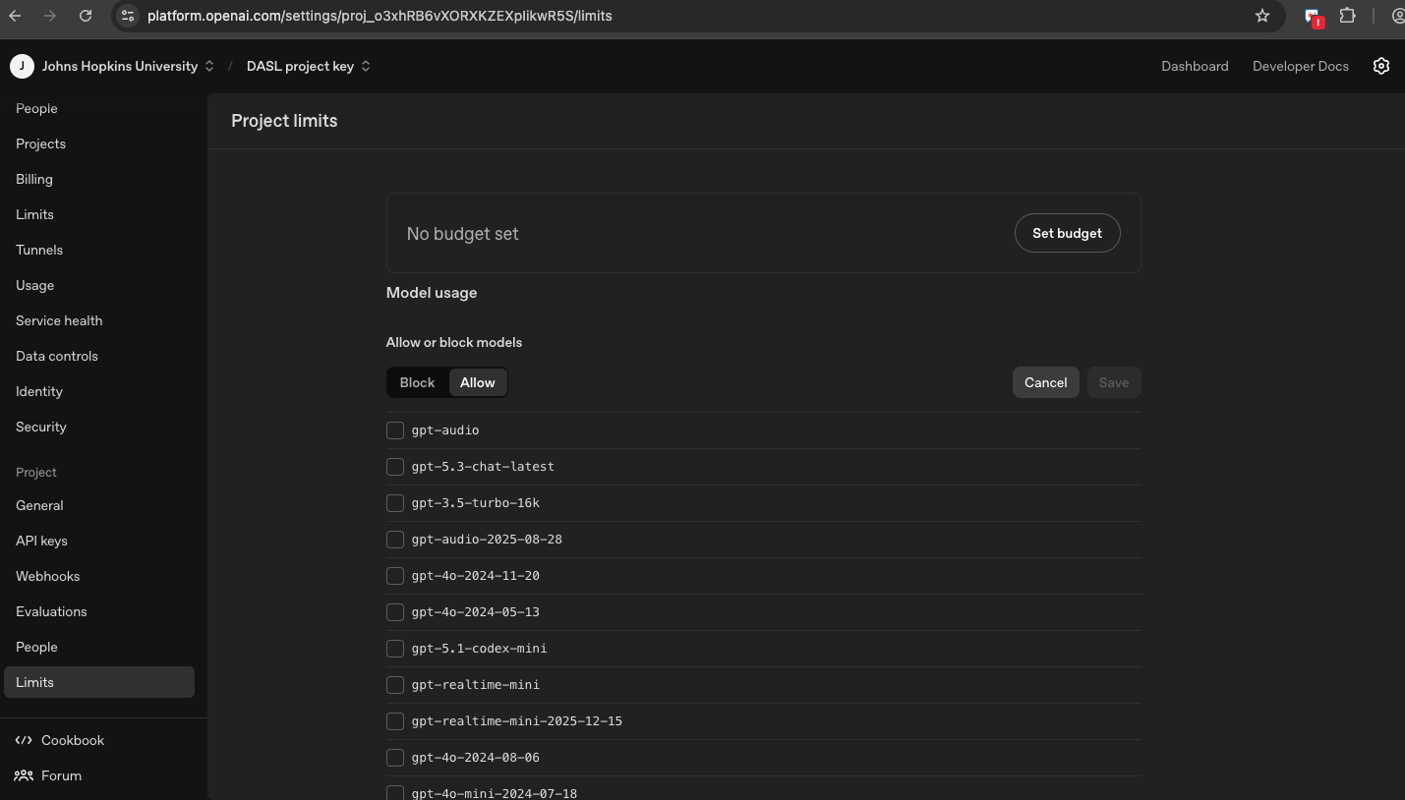
Task: Click the Cookbook code icon
Action: point(24,740)
